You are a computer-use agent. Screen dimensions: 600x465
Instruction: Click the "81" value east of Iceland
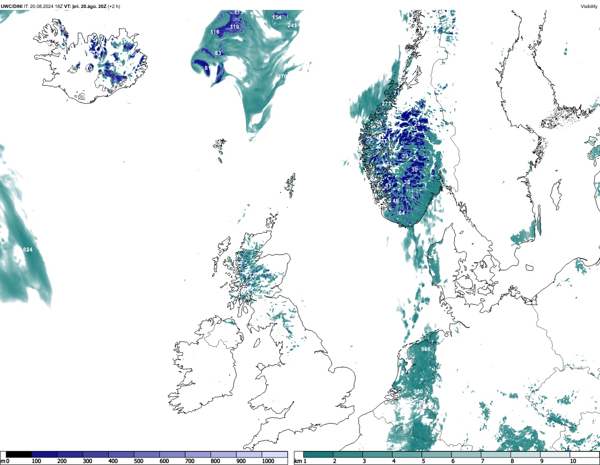pos(208,68)
